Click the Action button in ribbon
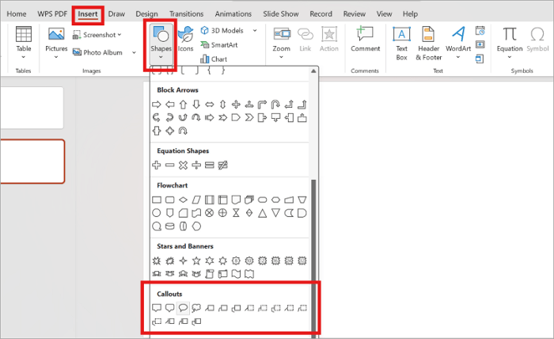 tap(329, 39)
